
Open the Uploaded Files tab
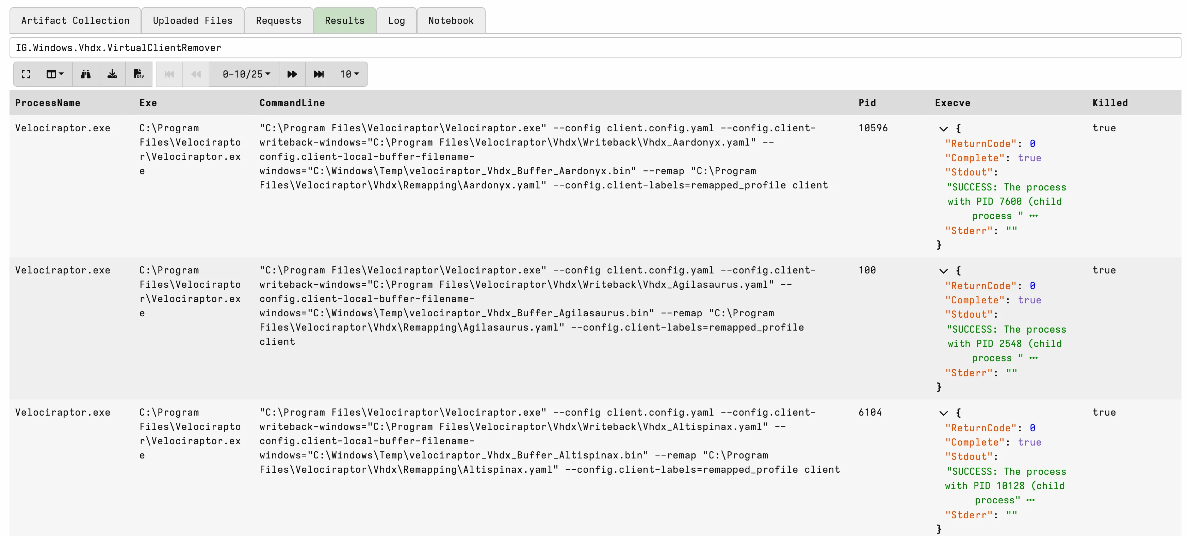coord(193,21)
